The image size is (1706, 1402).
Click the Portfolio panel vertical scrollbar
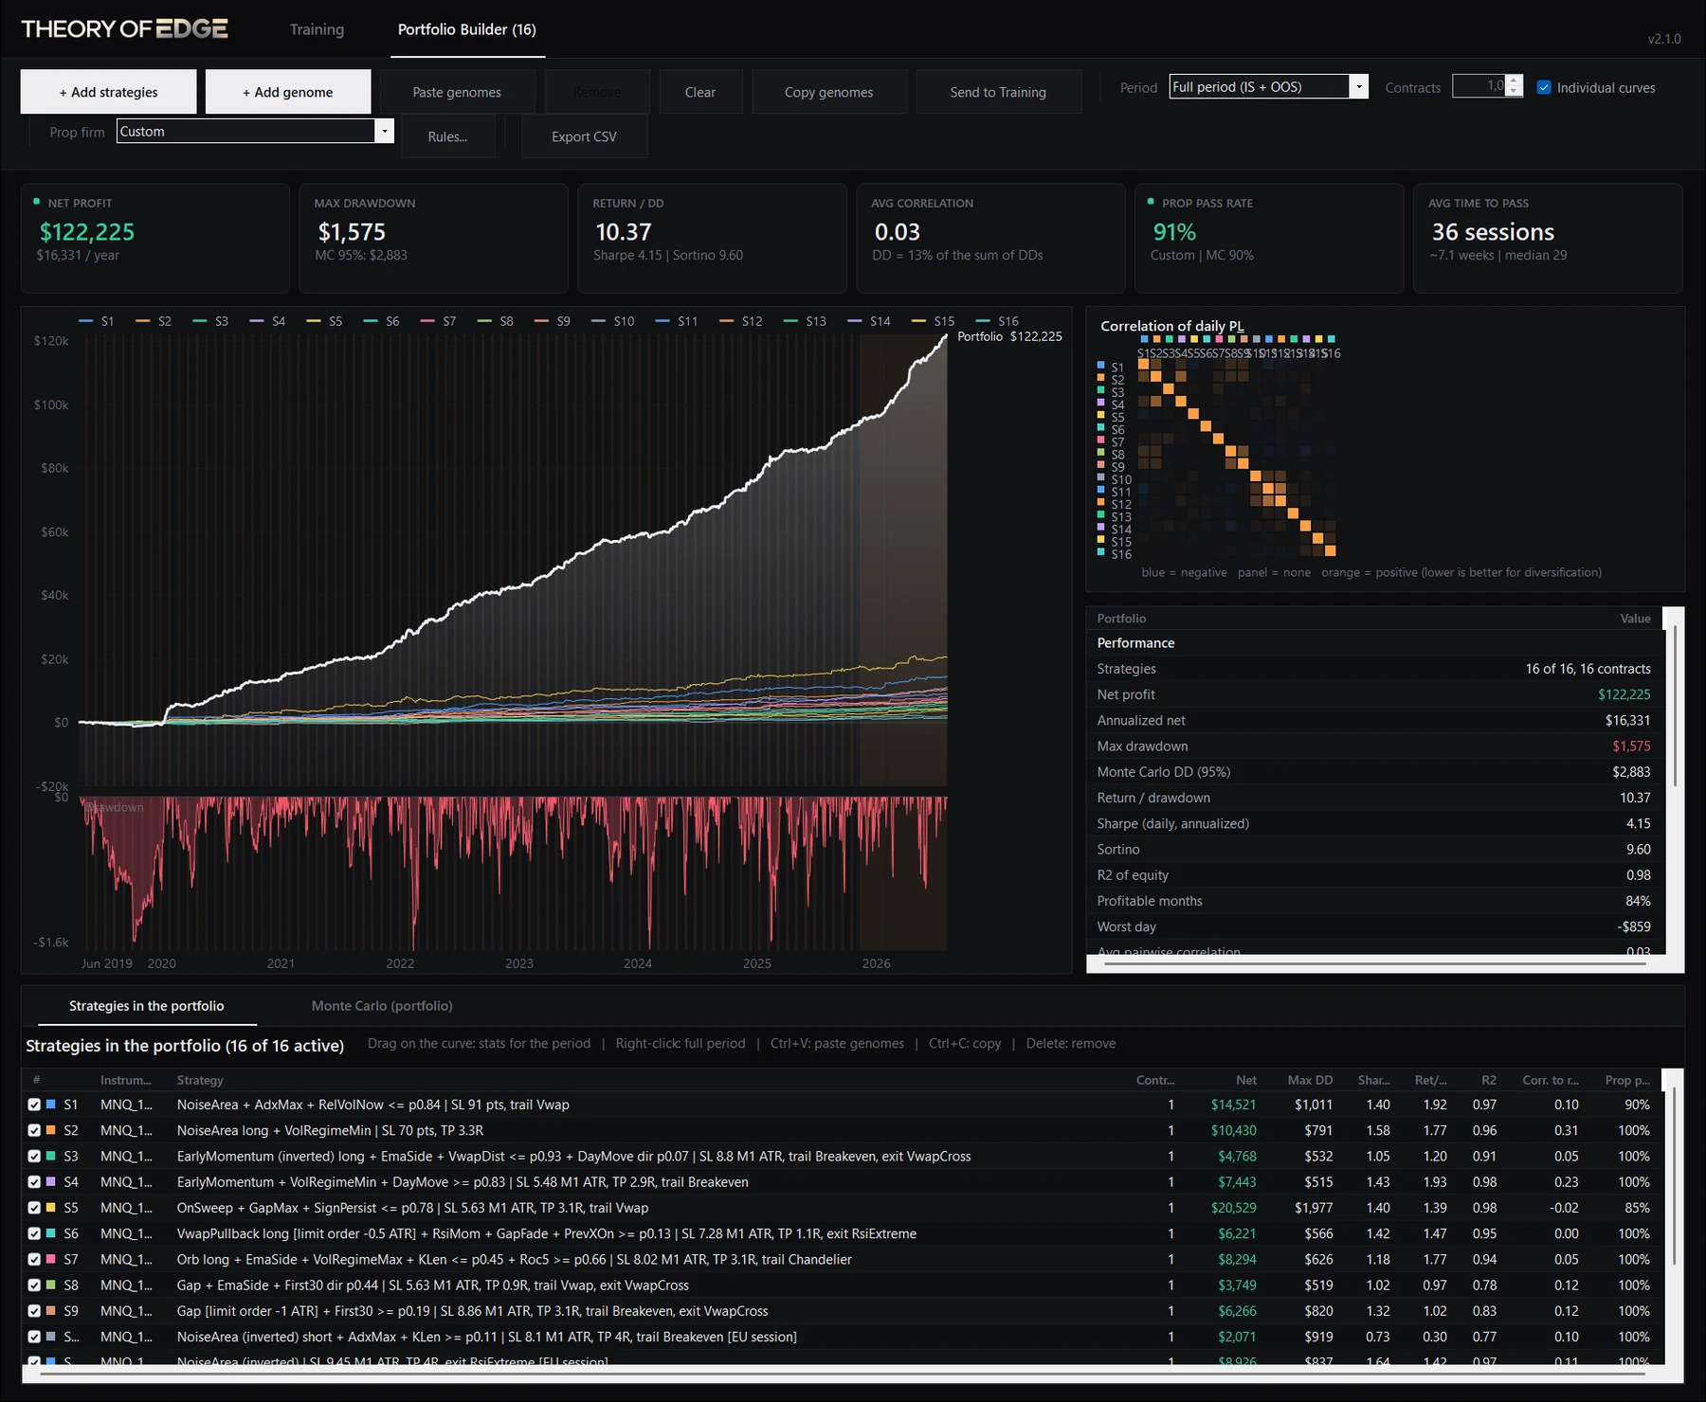click(1675, 706)
